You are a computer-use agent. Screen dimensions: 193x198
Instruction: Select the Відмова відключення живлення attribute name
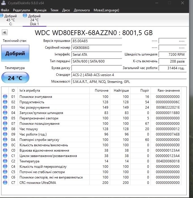44,150
